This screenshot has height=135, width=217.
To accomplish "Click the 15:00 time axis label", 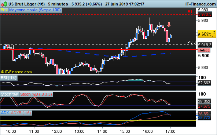I will pos(125,131).
